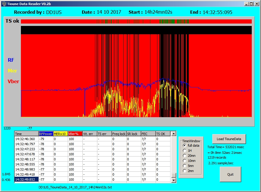The width and height of the screenshot is (261, 192).
Task: Pick the 5mn time window option
Action: [185, 166]
